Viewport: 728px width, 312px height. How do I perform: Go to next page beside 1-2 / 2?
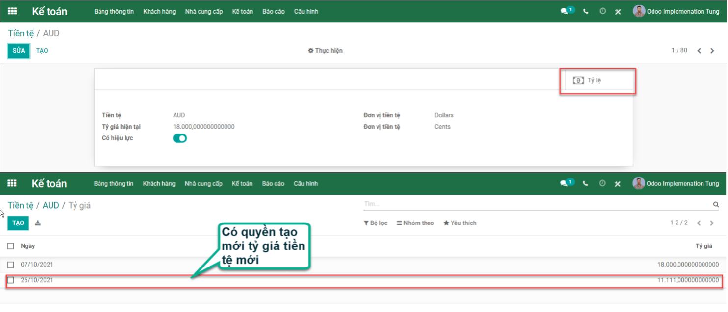712,223
